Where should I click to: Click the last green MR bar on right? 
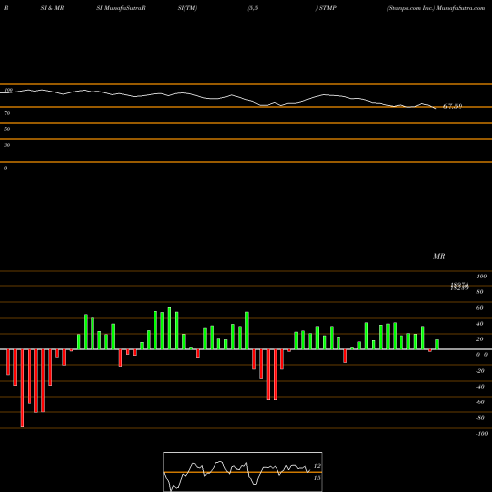tap(437, 344)
